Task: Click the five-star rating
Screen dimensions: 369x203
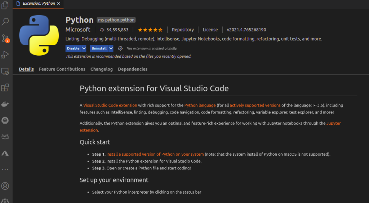Action: (150, 30)
